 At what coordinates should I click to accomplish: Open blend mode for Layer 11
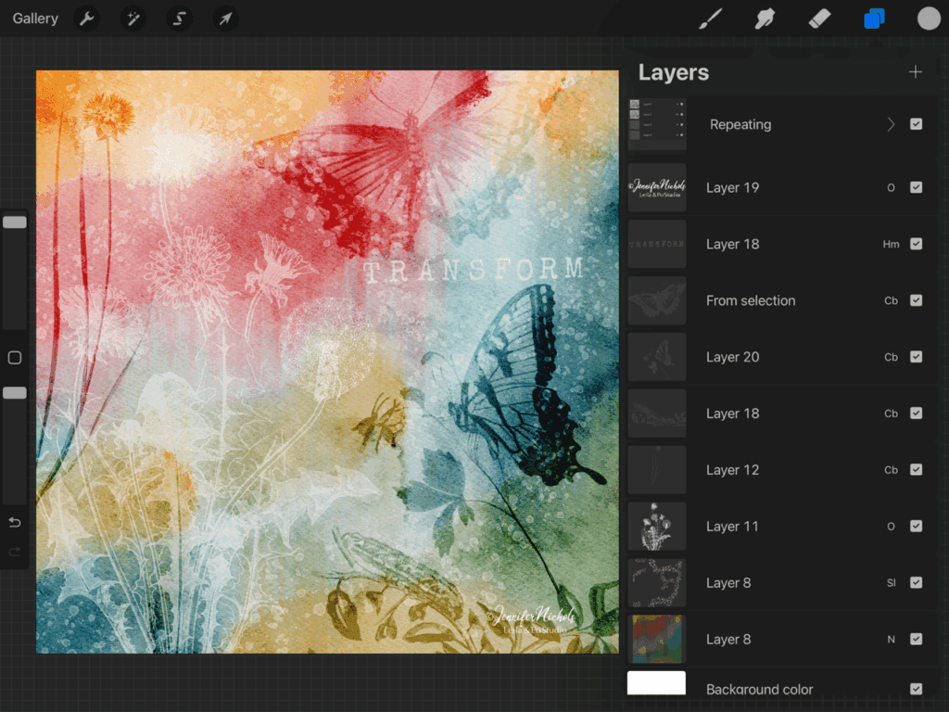click(x=891, y=527)
